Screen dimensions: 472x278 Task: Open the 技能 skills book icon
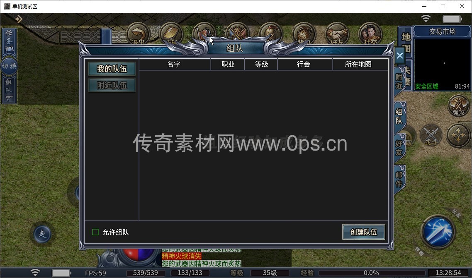click(x=170, y=33)
